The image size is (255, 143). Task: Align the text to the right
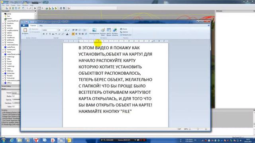(x=80, y=34)
